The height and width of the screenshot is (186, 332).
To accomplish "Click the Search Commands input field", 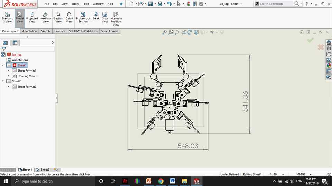I will coord(276,4).
